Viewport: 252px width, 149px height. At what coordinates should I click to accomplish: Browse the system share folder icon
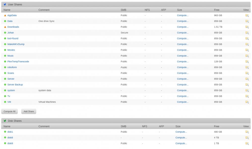pyautogui.click(x=247, y=91)
